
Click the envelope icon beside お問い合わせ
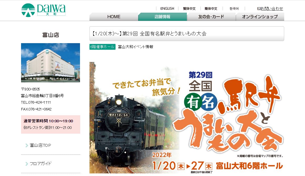pos(259,9)
